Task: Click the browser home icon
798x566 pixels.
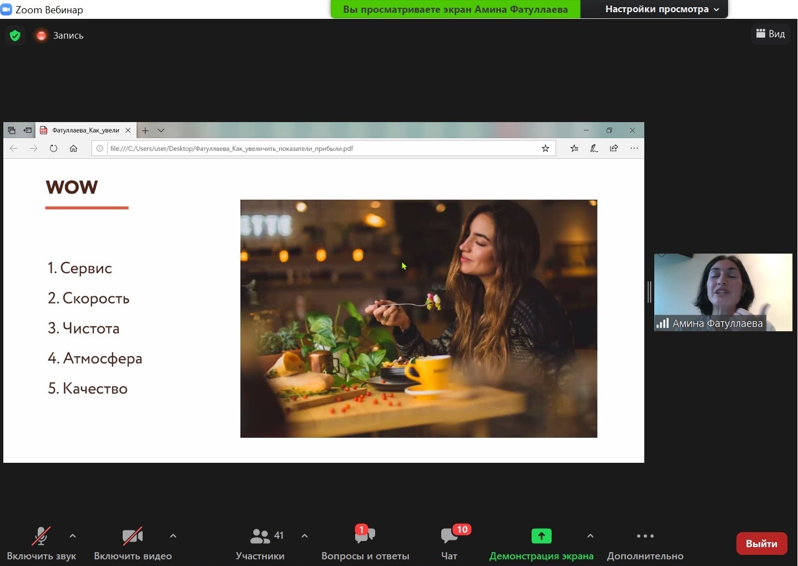Action: click(x=73, y=148)
